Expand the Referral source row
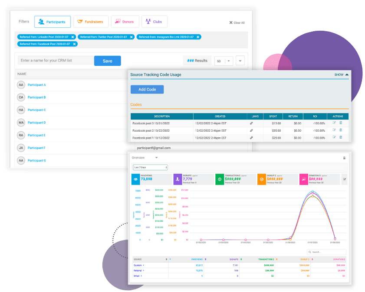Viewport: 365px width, 292px height. click(x=139, y=270)
